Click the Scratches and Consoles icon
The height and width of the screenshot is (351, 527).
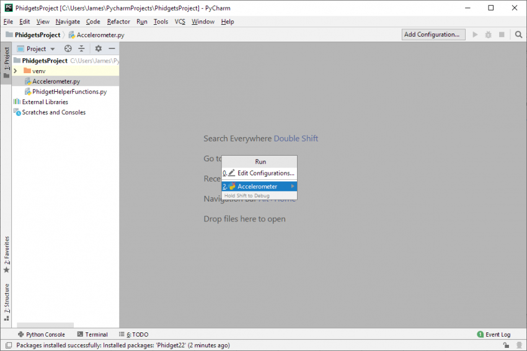click(17, 112)
